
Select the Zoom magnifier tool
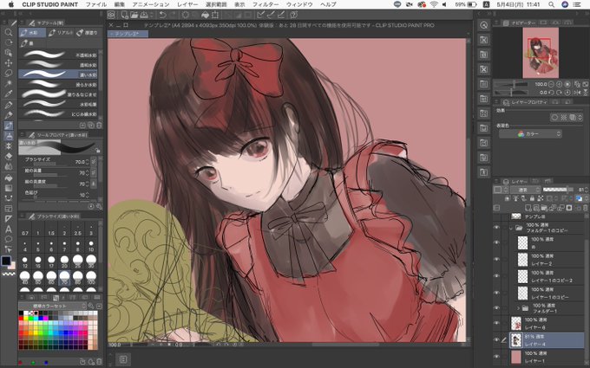pos(9,32)
